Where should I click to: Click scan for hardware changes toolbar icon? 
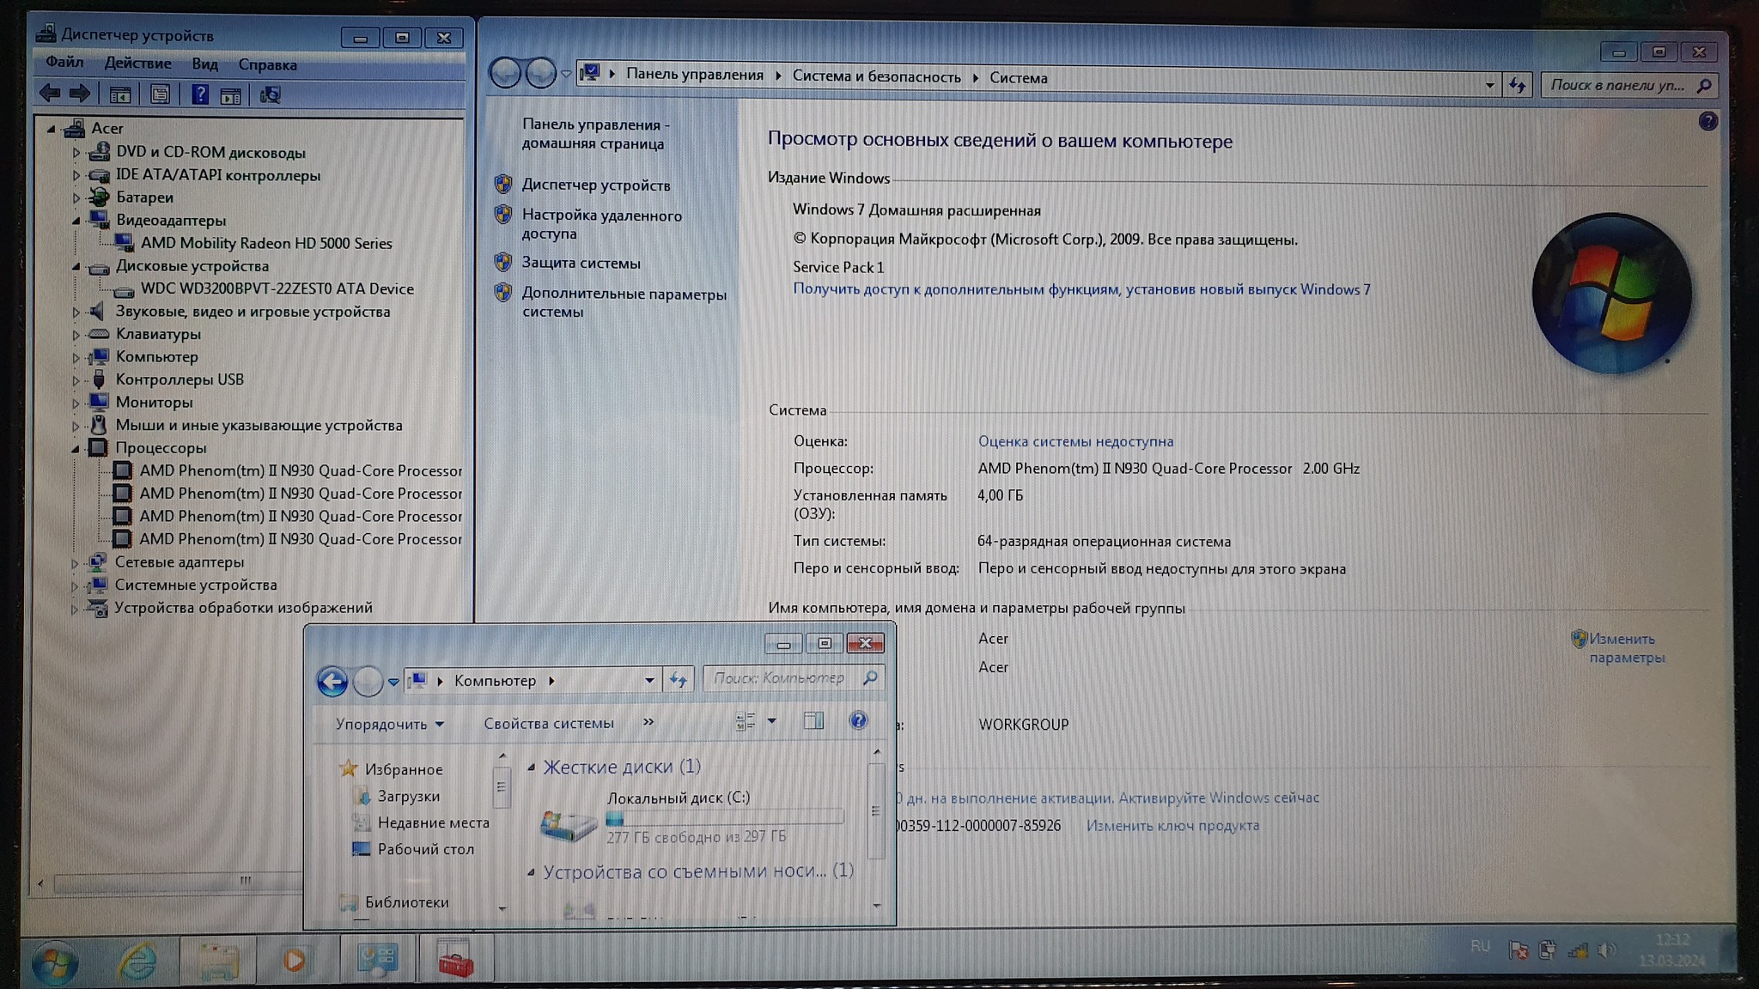(x=271, y=94)
